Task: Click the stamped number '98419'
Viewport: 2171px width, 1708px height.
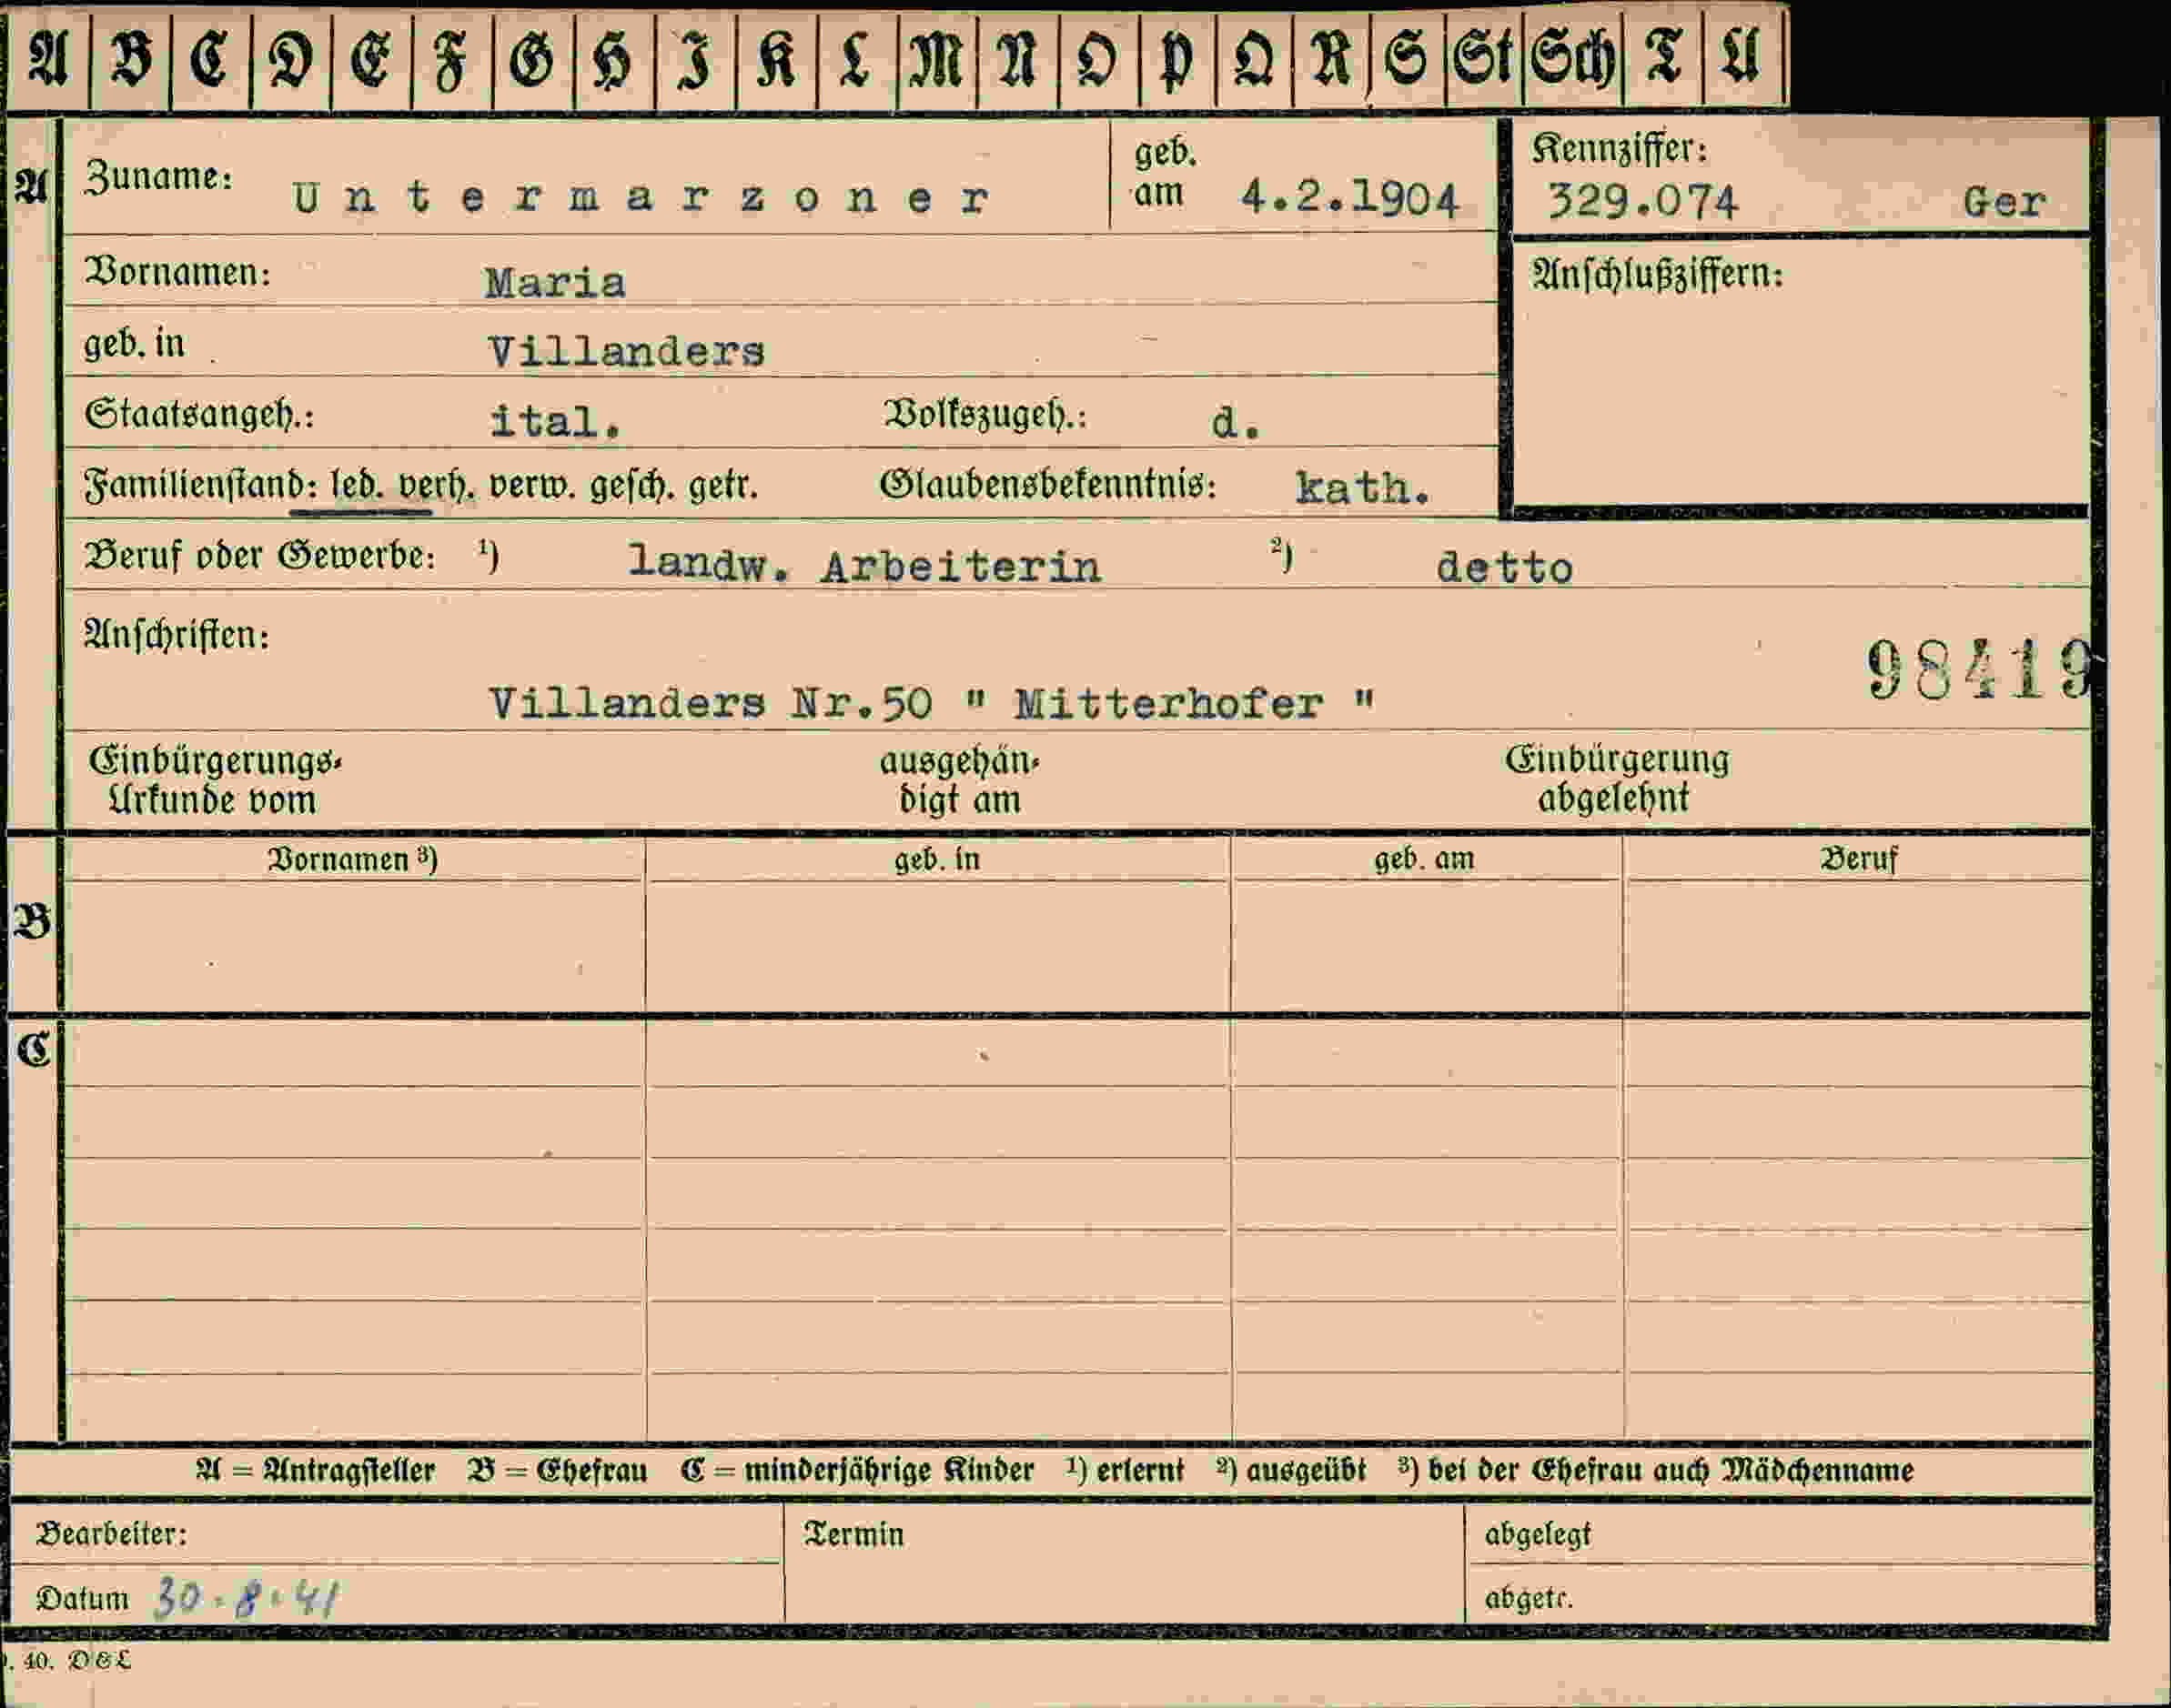Action: point(1978,669)
